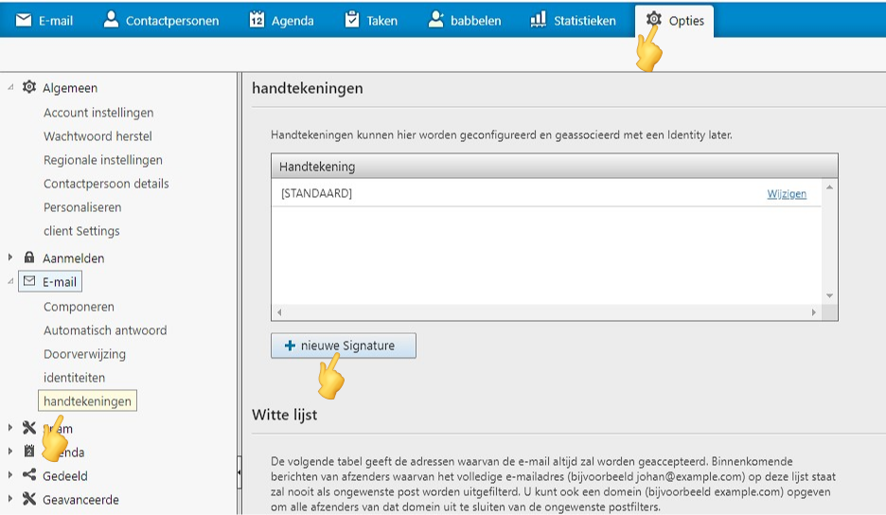Expand the Geavanceerde tree section
This screenshot has height=515, width=886.
pos(10,499)
